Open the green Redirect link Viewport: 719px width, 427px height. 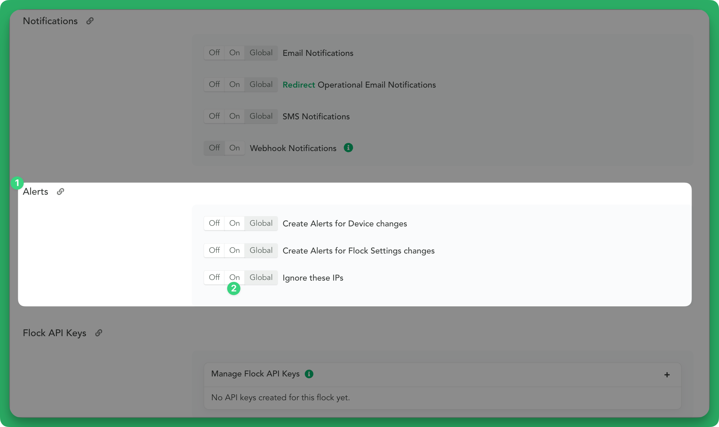point(299,85)
